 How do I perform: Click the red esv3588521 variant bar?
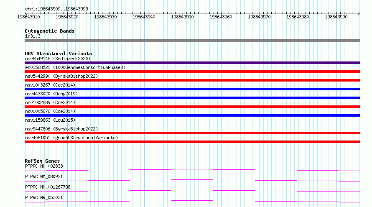(192, 72)
